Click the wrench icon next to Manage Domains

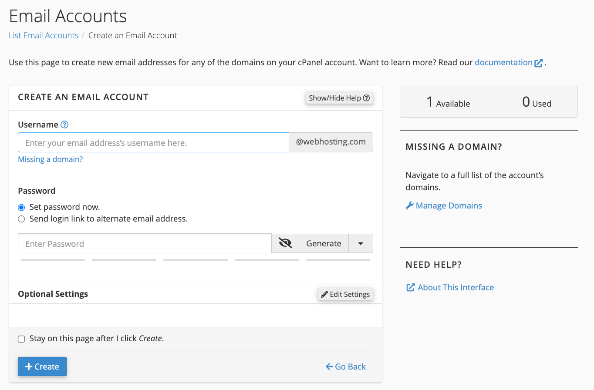409,205
